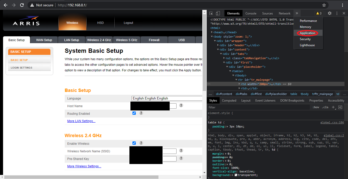Open the Firewall tab
Image resolution: width=348 pixels, height=179 pixels.
154,40
